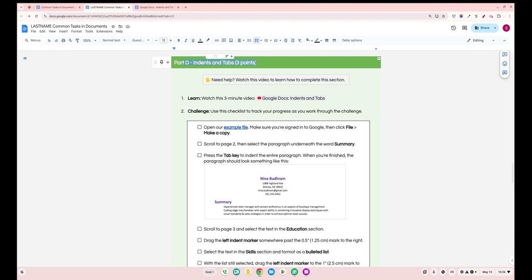This screenshot has height=280, width=532.
Task: Check 'With the list still selected' box
Action: (x=199, y=263)
